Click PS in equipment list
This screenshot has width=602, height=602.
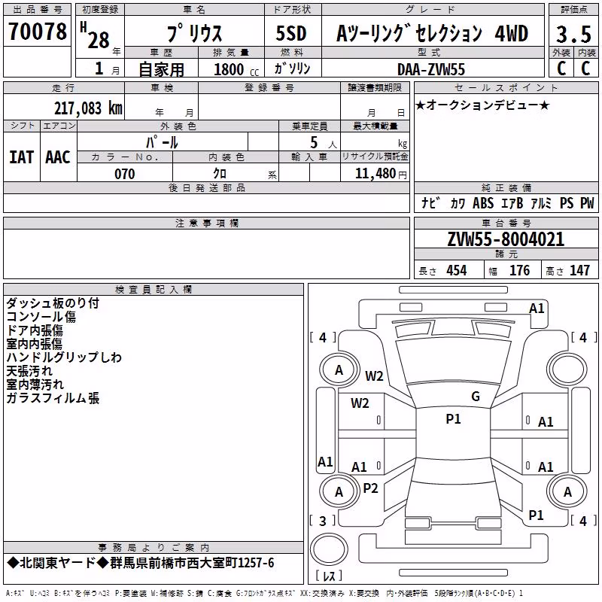click(567, 203)
